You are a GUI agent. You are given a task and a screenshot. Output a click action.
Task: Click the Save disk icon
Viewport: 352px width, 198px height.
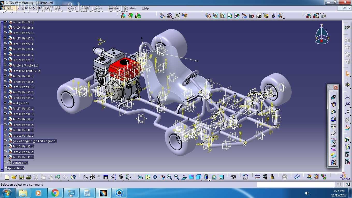click(x=21, y=177)
